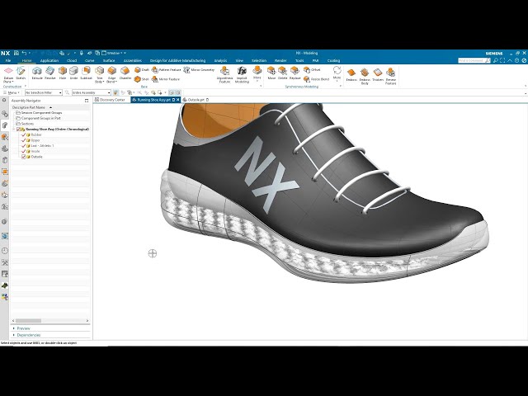Toggle visibility of Insole component
Image resolution: width=528 pixels, height=396 pixels.
click(24, 151)
